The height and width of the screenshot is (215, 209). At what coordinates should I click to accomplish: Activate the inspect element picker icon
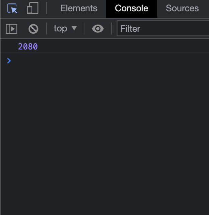pyautogui.click(x=12, y=9)
